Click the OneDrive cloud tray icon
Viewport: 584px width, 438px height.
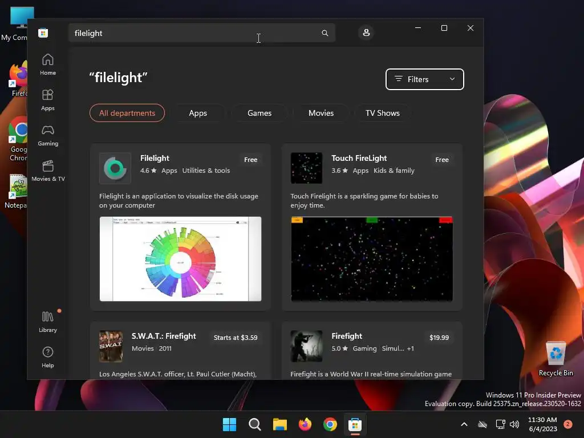482,424
